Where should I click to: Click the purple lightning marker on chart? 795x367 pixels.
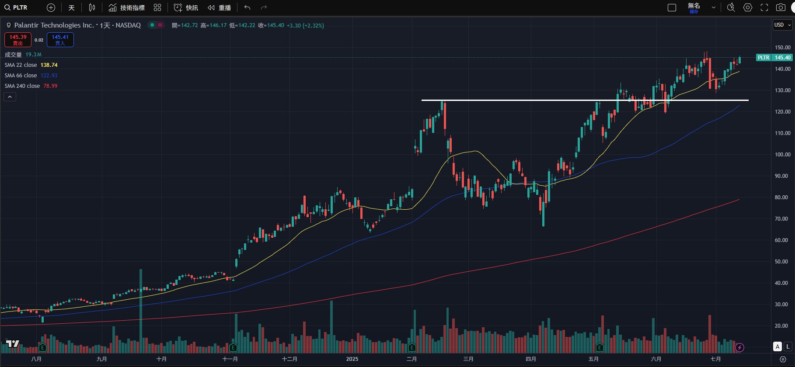[739, 347]
